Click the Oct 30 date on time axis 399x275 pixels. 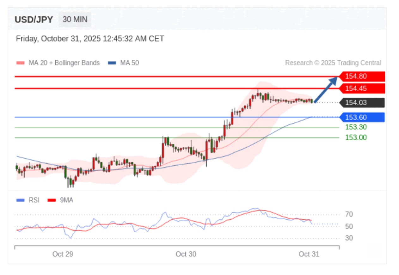pos(186,254)
